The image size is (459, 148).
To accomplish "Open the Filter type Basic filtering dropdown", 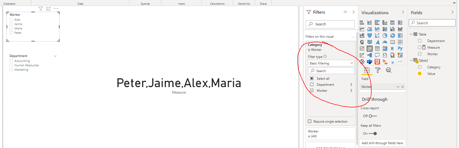I will click(331, 63).
